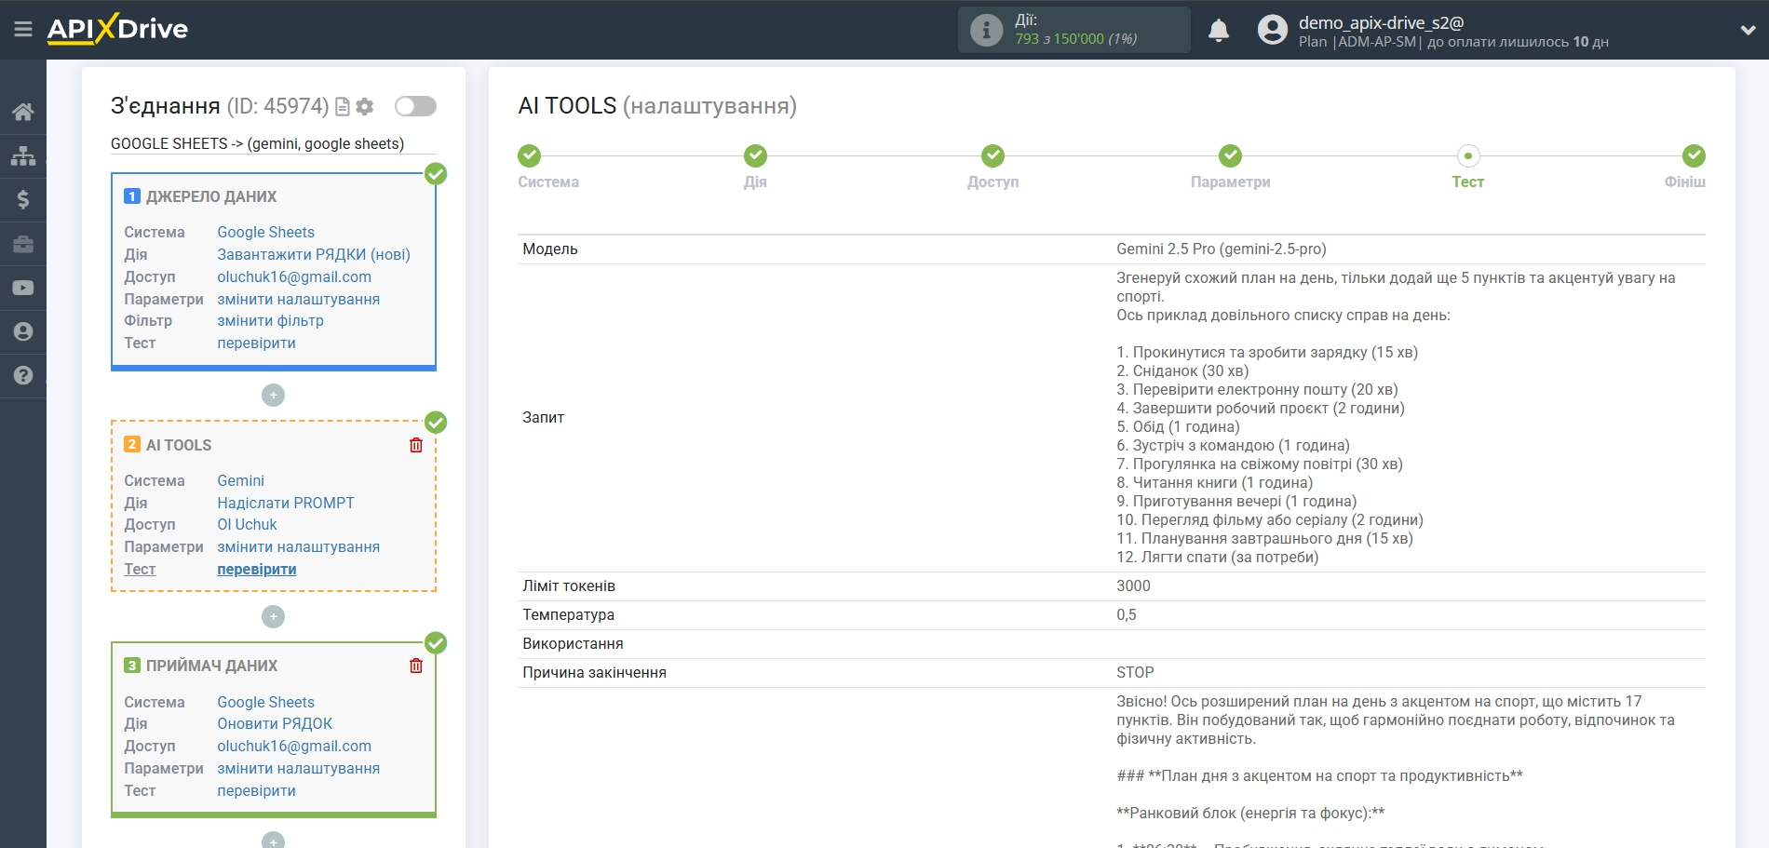Open the hamburger menu

[23, 30]
